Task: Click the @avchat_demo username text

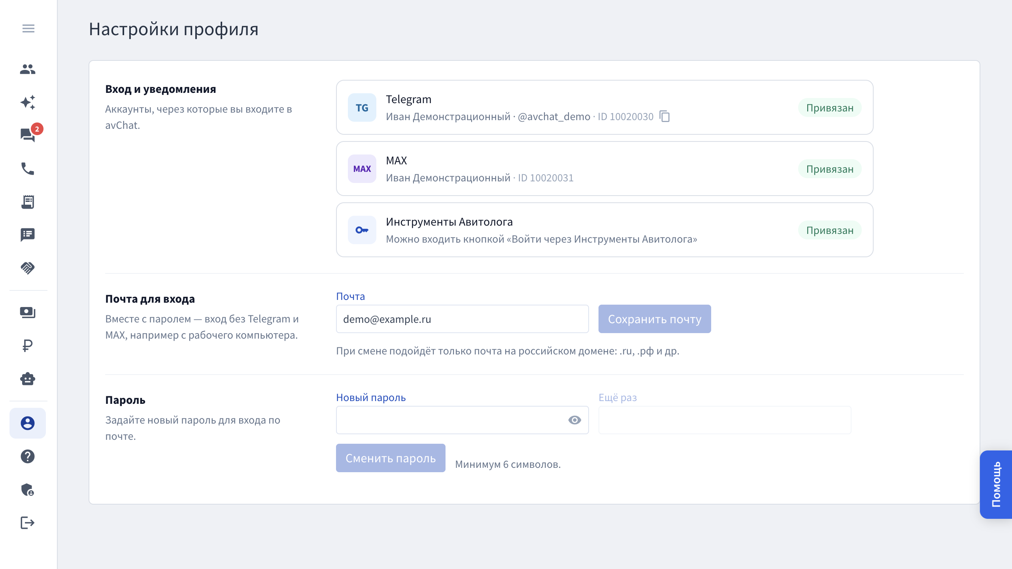Action: (x=554, y=117)
